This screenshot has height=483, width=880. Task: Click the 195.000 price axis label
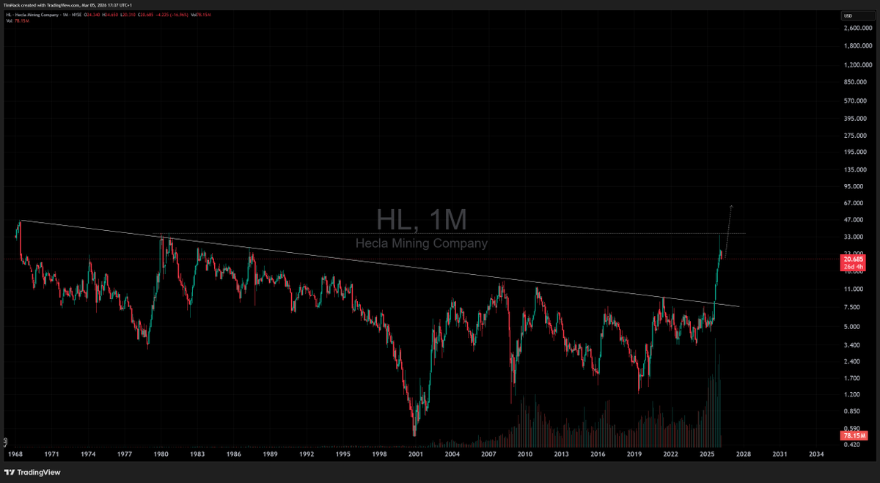point(855,152)
